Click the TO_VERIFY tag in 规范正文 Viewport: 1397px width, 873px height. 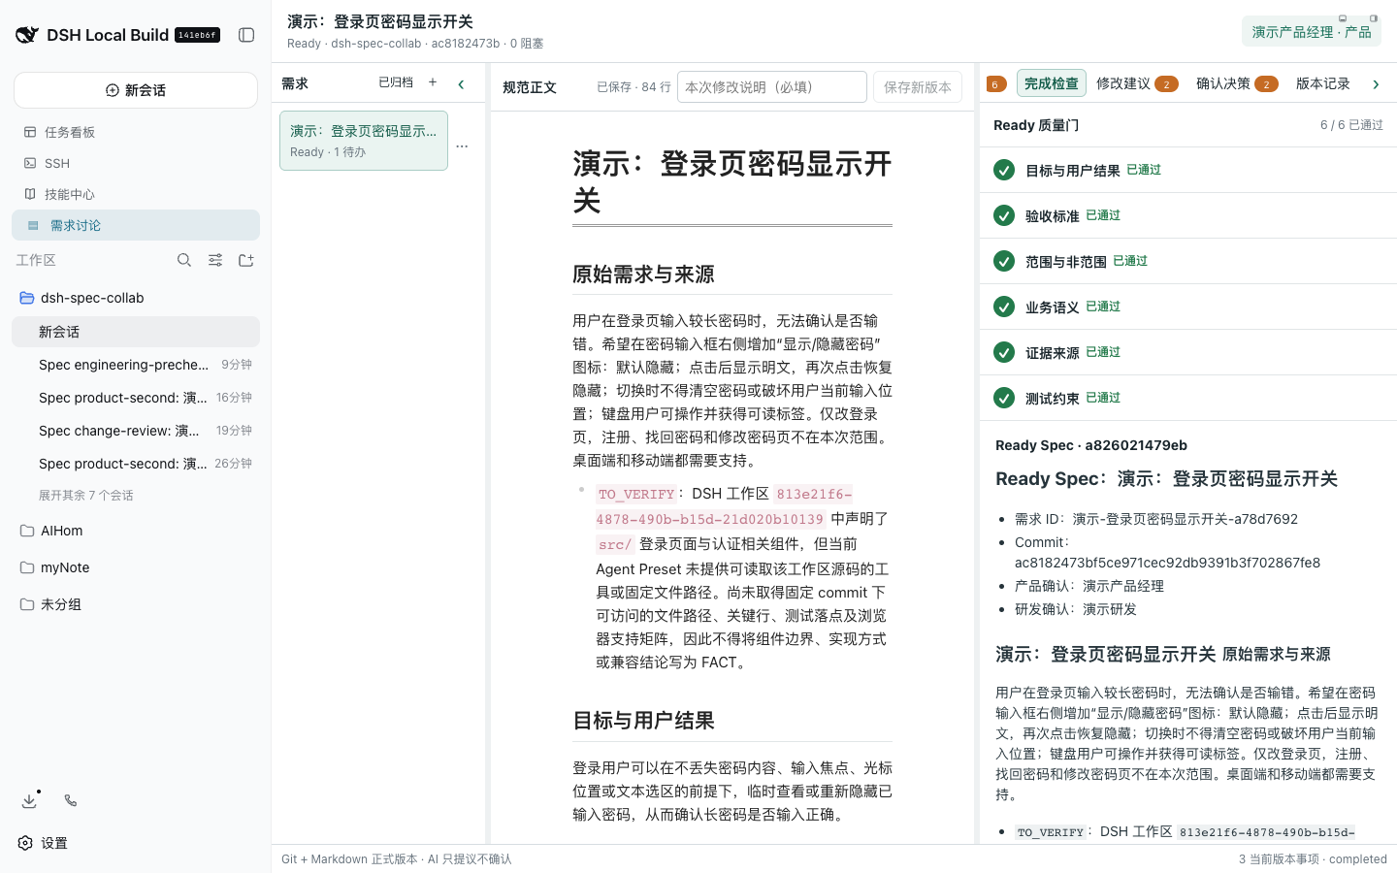635,494
